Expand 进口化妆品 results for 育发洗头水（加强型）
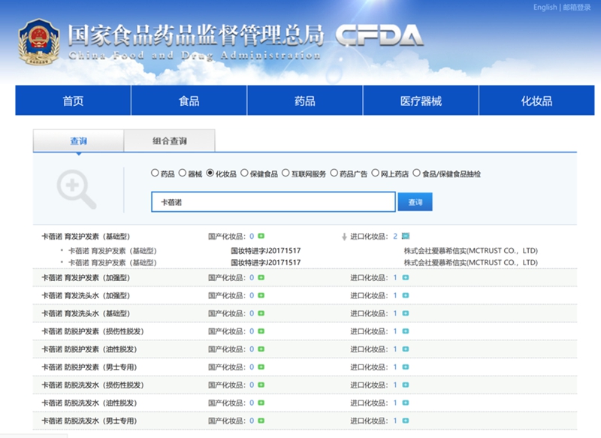 pyautogui.click(x=406, y=295)
